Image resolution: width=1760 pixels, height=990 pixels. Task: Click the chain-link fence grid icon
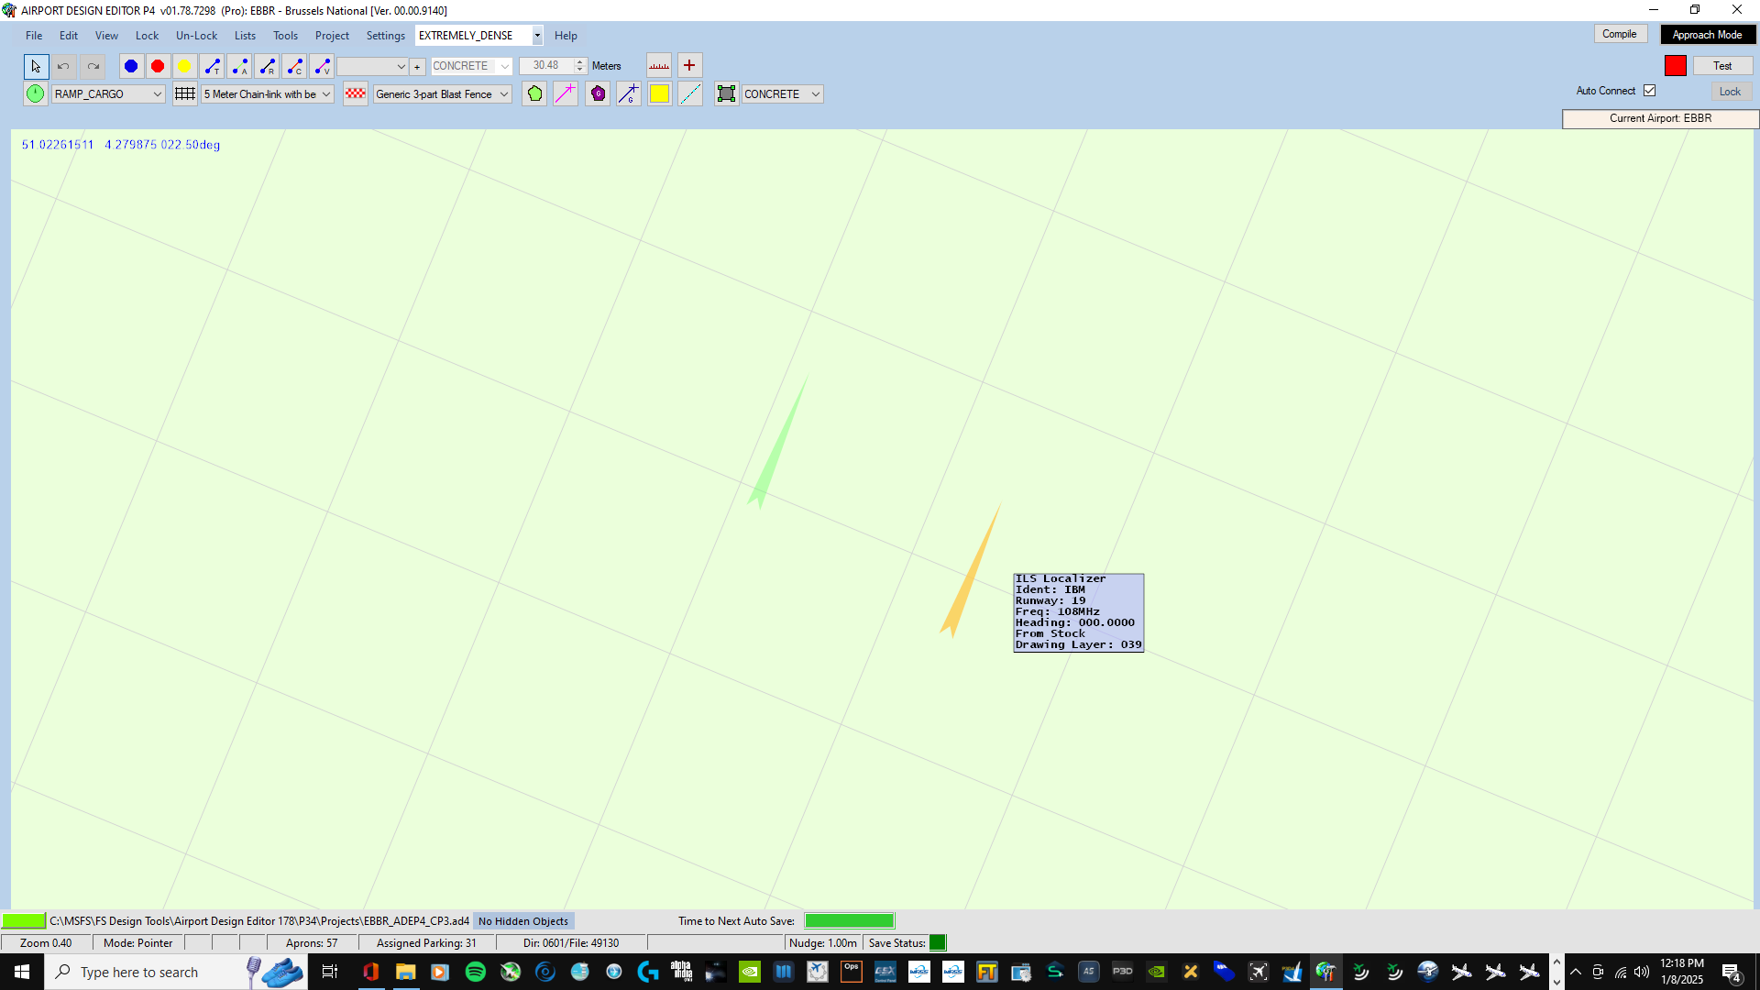pyautogui.click(x=185, y=93)
